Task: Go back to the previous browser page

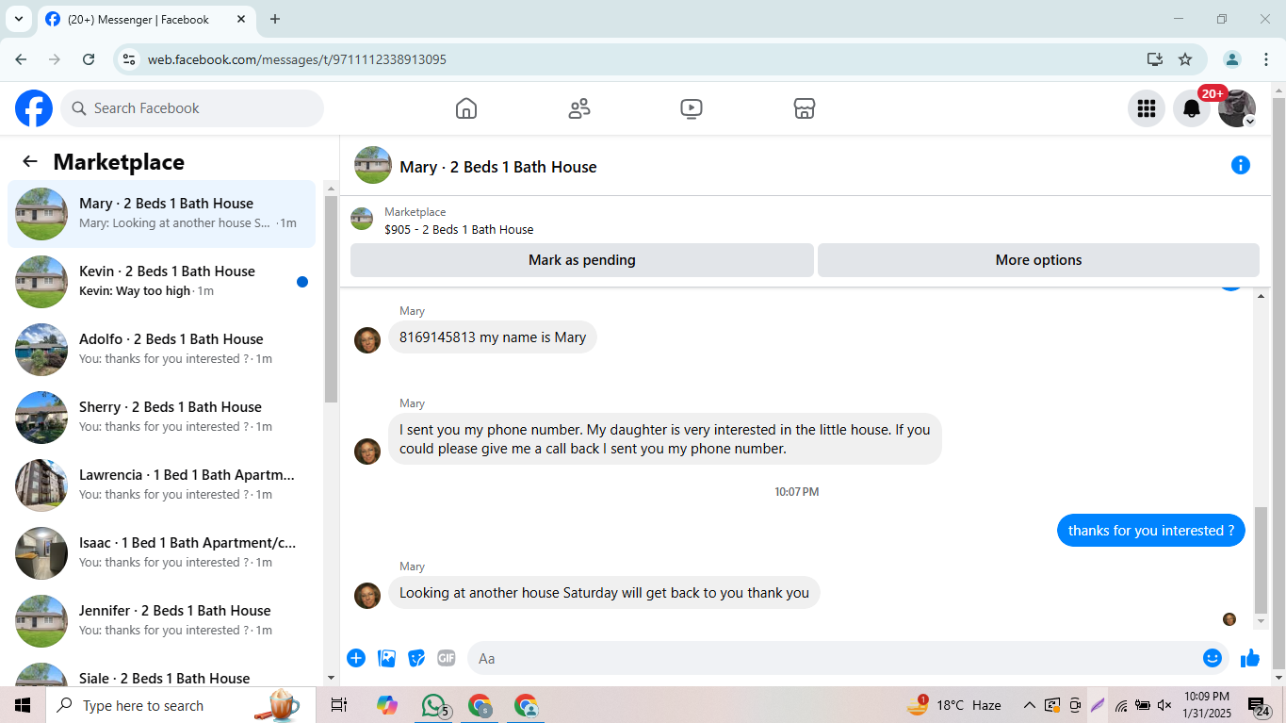Action: pyautogui.click(x=21, y=59)
